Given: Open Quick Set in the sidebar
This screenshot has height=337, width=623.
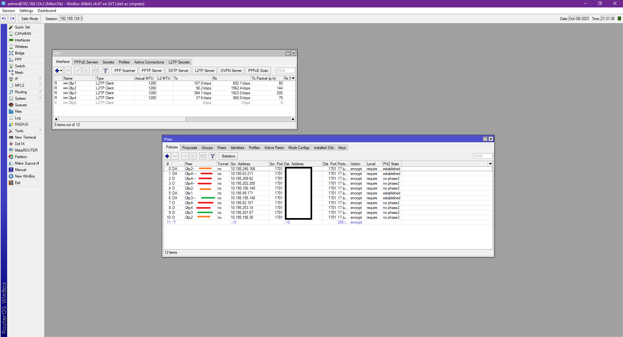Looking at the screenshot, I should (x=22, y=27).
